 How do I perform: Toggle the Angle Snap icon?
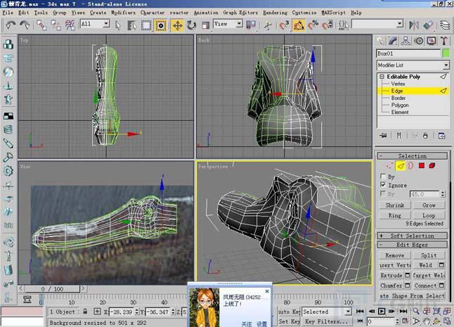click(299, 25)
